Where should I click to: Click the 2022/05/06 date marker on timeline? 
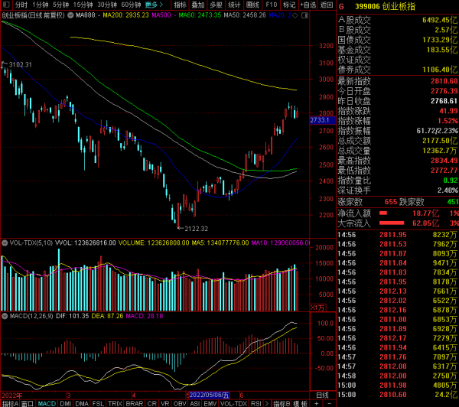(x=209, y=394)
